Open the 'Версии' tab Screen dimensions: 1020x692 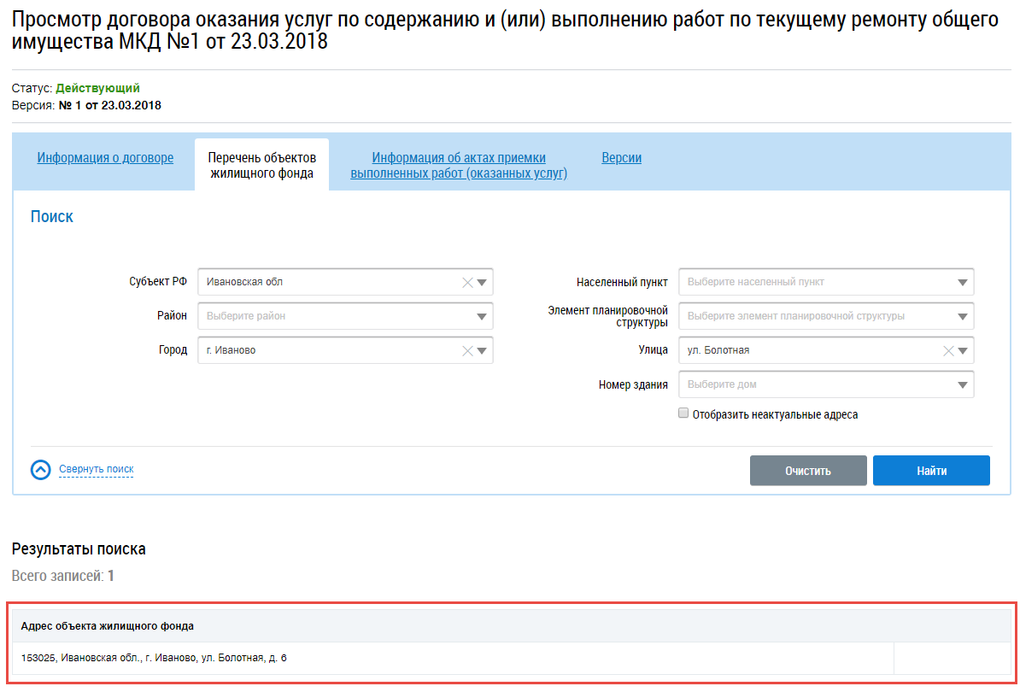point(621,158)
